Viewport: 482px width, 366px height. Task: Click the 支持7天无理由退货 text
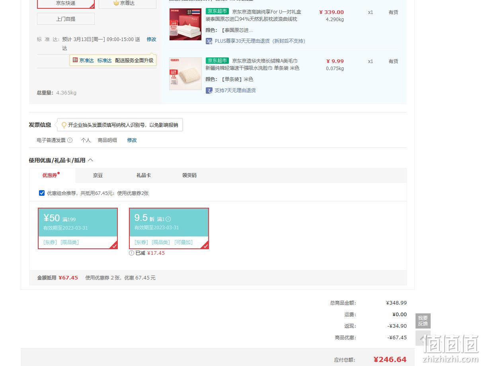pos(235,91)
